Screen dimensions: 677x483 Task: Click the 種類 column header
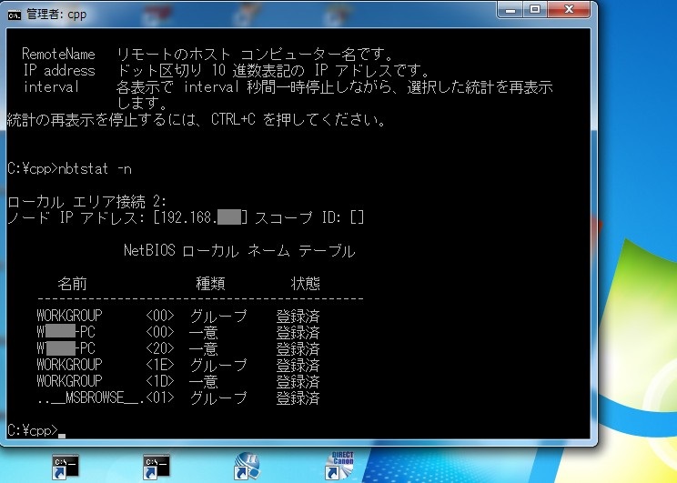click(x=210, y=284)
